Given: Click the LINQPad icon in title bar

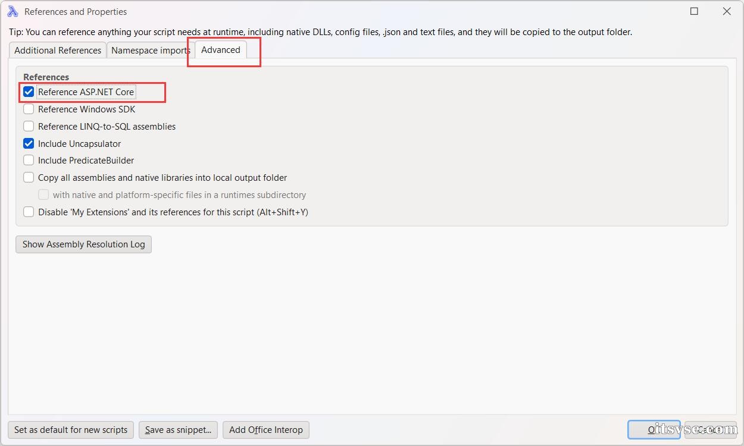Looking at the screenshot, I should point(12,11).
